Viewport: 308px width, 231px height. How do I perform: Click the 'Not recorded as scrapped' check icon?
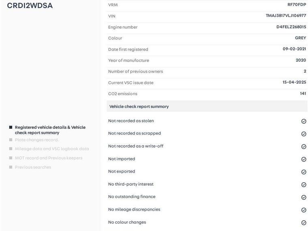304,134
